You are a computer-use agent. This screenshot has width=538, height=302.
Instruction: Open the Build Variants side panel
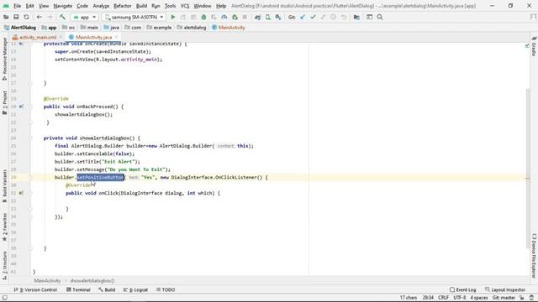[x=4, y=185]
